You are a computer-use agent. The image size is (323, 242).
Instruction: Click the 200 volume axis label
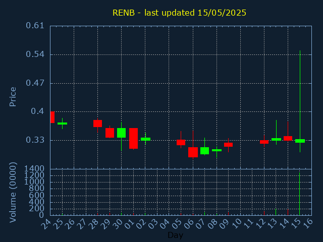pyautogui.click(x=37, y=209)
